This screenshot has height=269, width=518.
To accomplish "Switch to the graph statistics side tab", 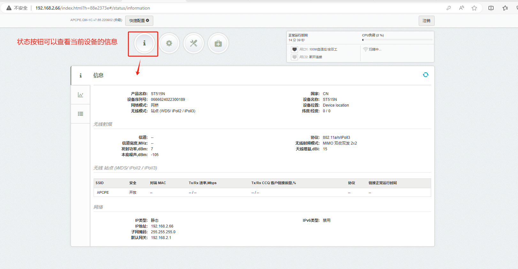I will (80, 95).
